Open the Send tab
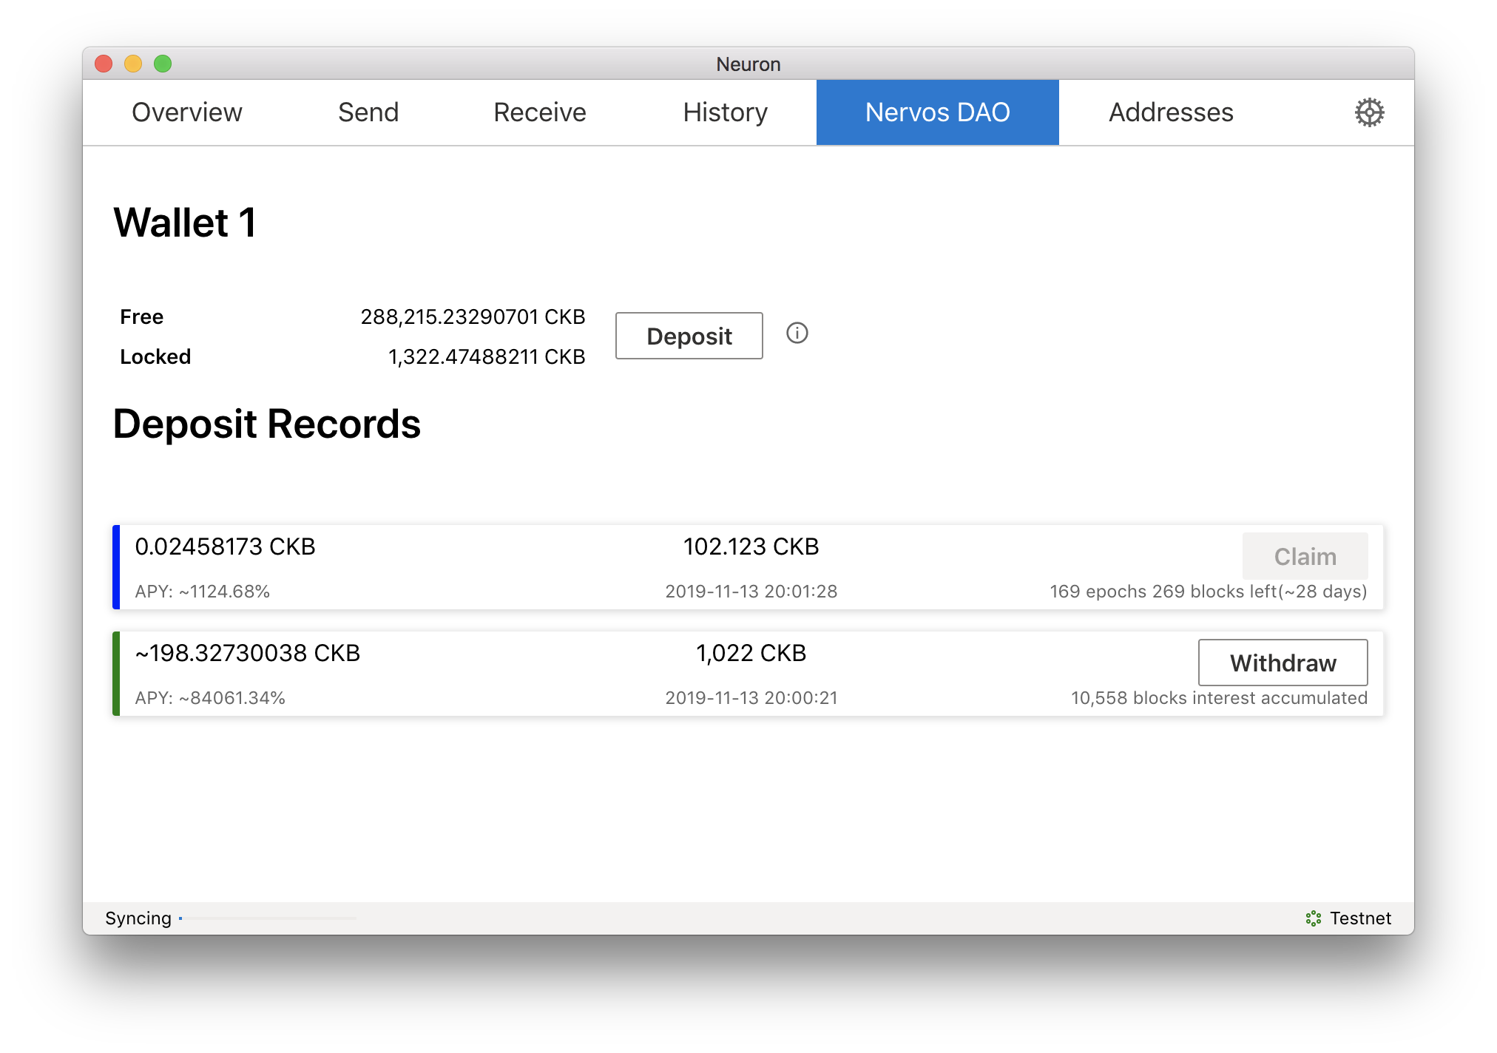This screenshot has height=1053, width=1497. click(368, 112)
